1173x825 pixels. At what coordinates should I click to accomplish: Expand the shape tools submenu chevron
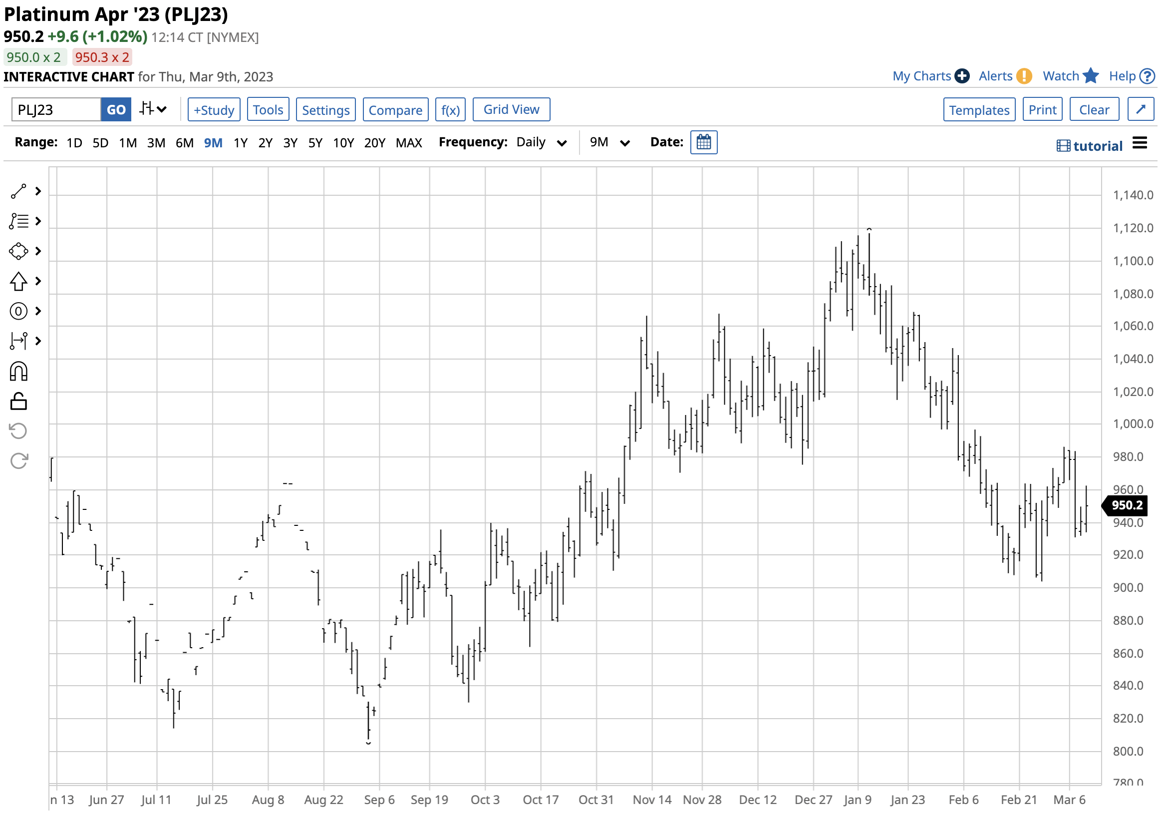click(38, 252)
